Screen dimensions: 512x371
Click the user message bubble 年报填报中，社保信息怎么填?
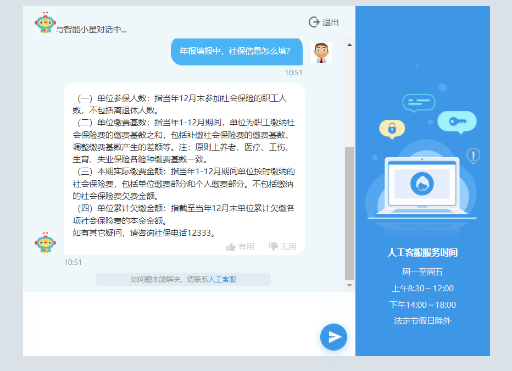[237, 52]
